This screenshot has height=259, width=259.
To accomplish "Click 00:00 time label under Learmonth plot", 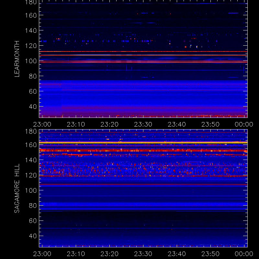I will pyautogui.click(x=244, y=124).
